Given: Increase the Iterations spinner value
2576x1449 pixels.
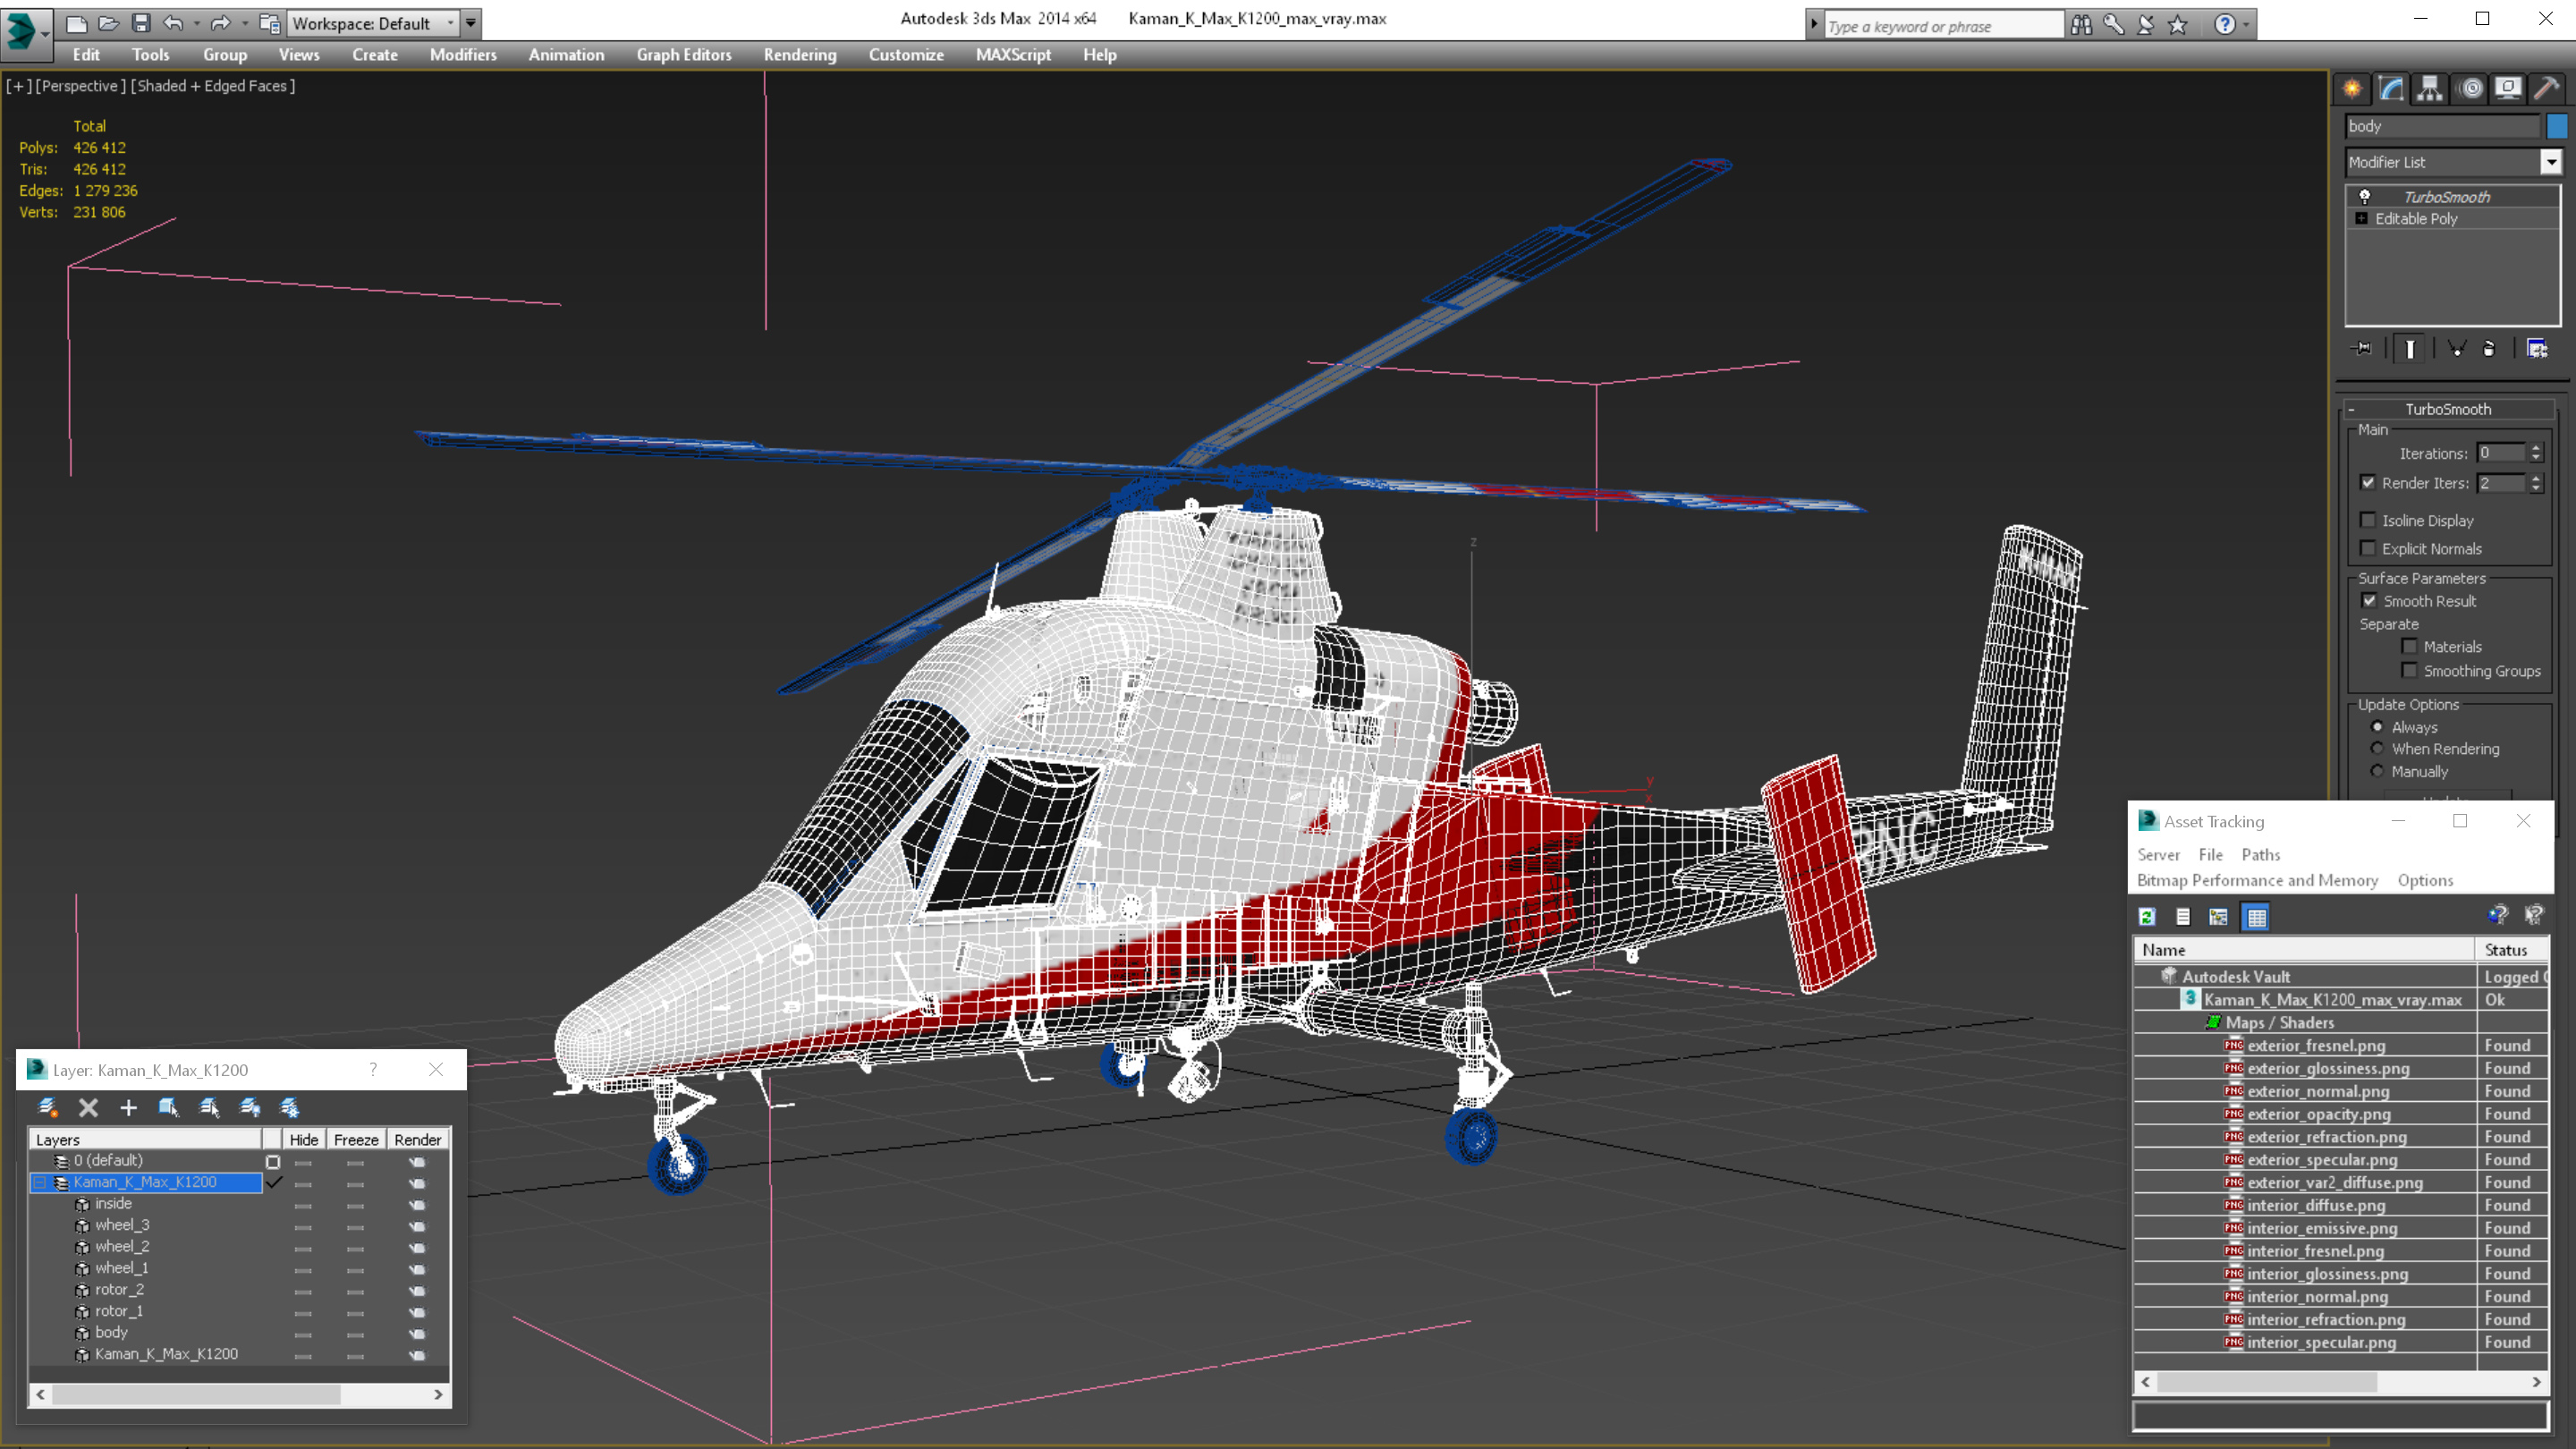Looking at the screenshot, I should [2537, 448].
